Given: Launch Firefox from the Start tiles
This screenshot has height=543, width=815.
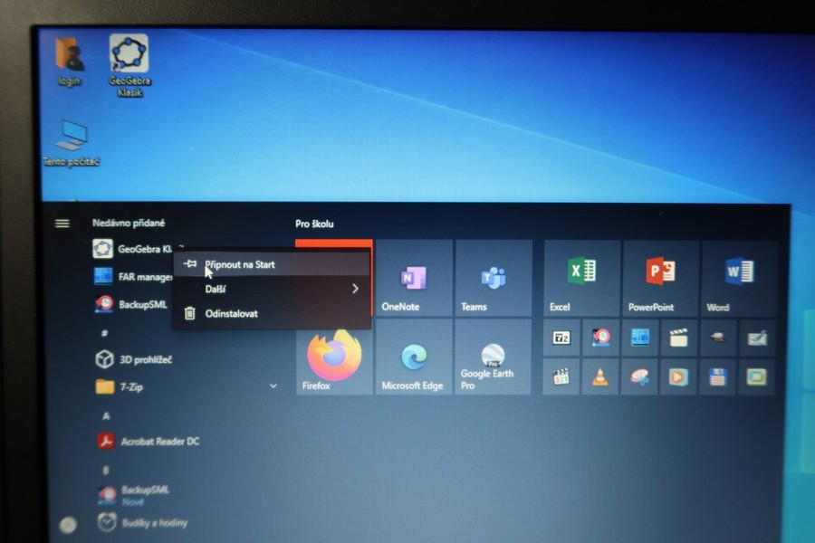Looking at the screenshot, I should pos(334,357).
